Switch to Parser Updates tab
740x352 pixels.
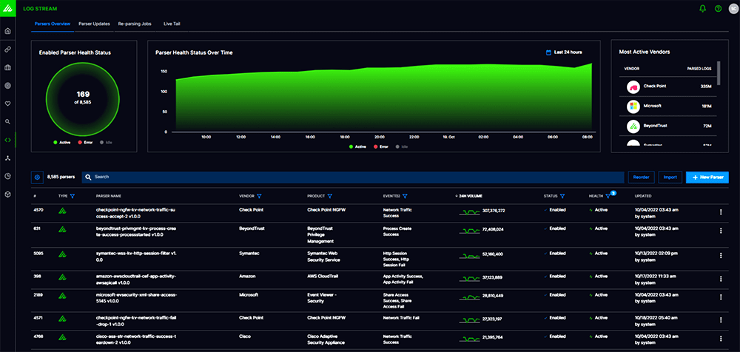(x=94, y=24)
